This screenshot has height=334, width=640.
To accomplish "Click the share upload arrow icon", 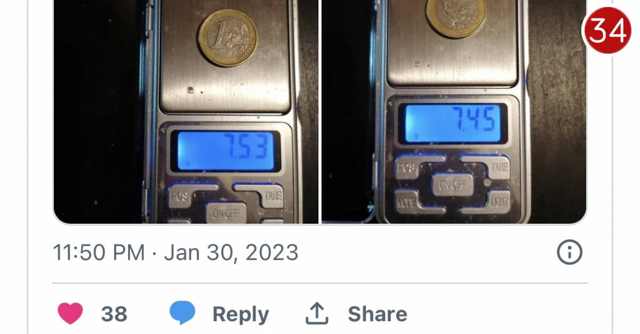I will click(316, 314).
